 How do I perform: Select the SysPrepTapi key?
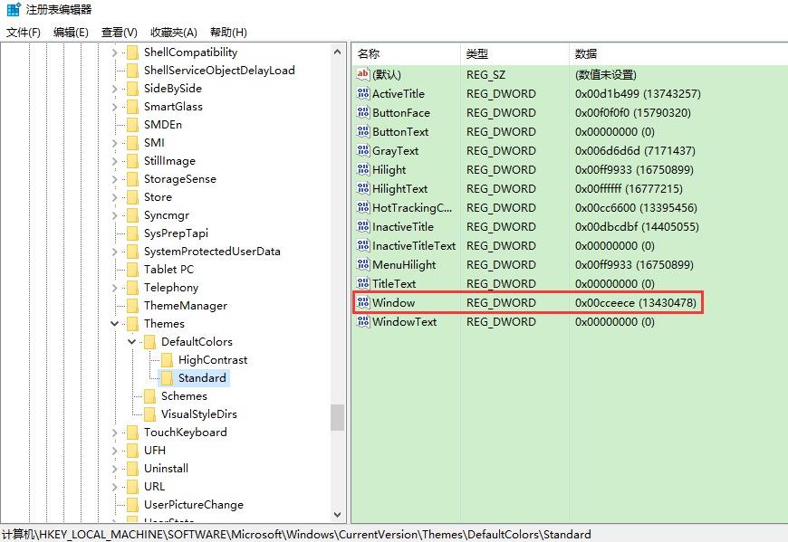(x=176, y=233)
